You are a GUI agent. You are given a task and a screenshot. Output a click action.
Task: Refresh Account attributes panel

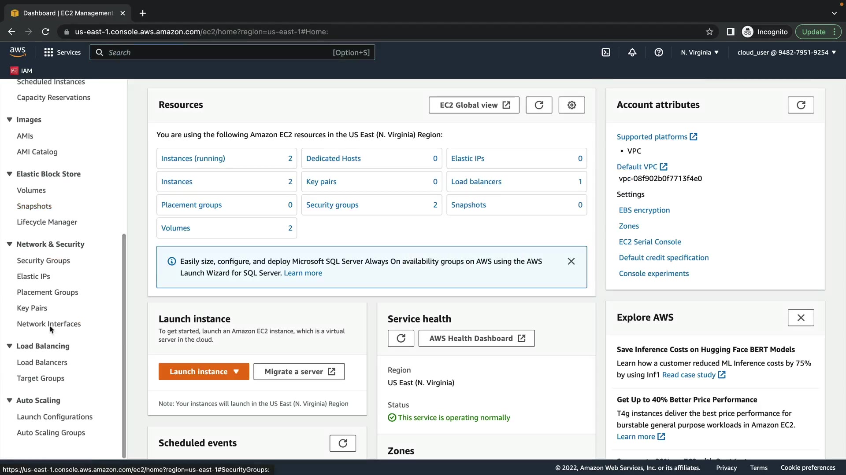(801, 105)
